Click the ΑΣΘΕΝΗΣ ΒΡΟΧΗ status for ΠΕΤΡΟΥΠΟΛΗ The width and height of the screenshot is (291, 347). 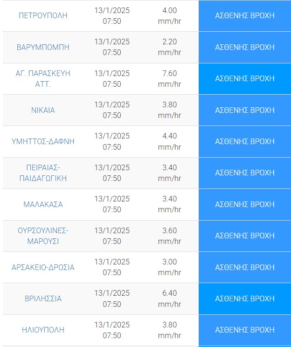click(x=245, y=15)
